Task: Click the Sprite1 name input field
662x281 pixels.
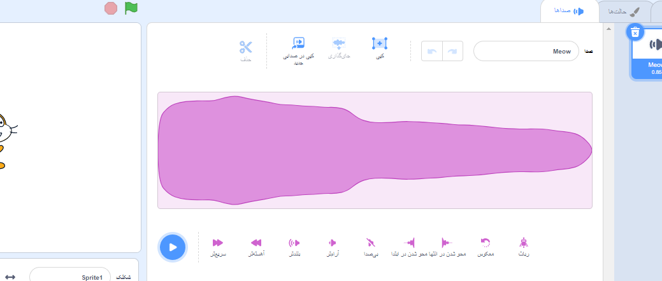Action: (70, 277)
